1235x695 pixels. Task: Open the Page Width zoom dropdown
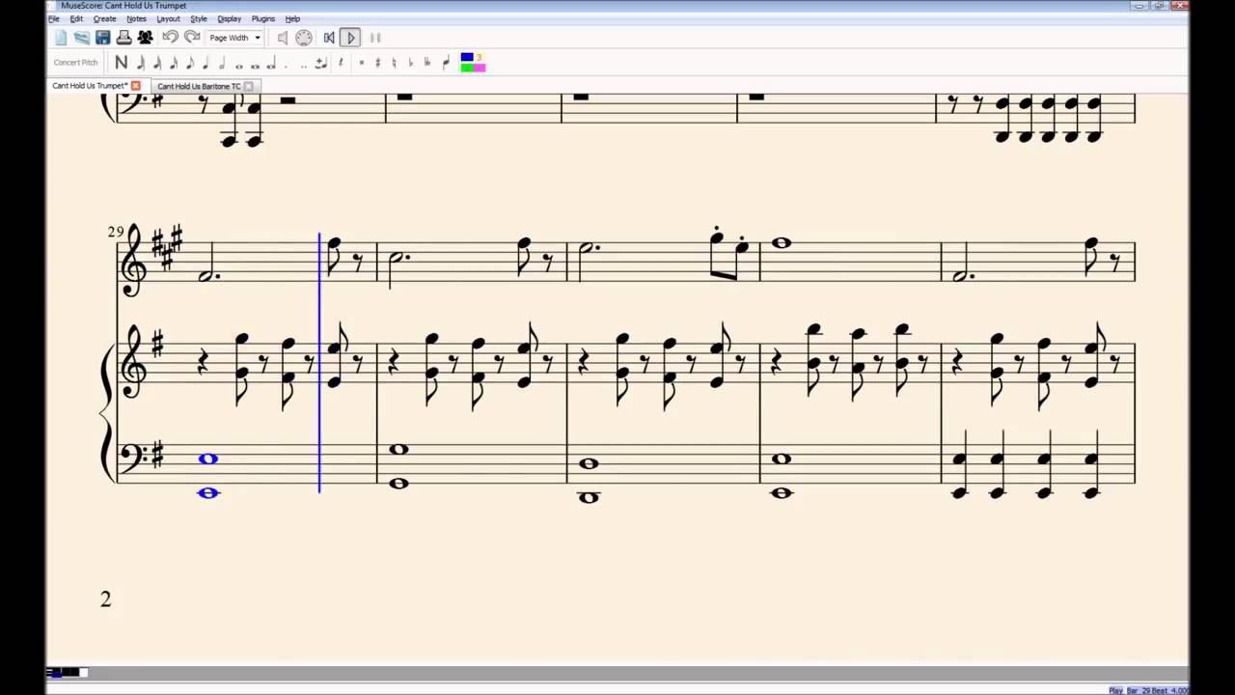click(234, 38)
